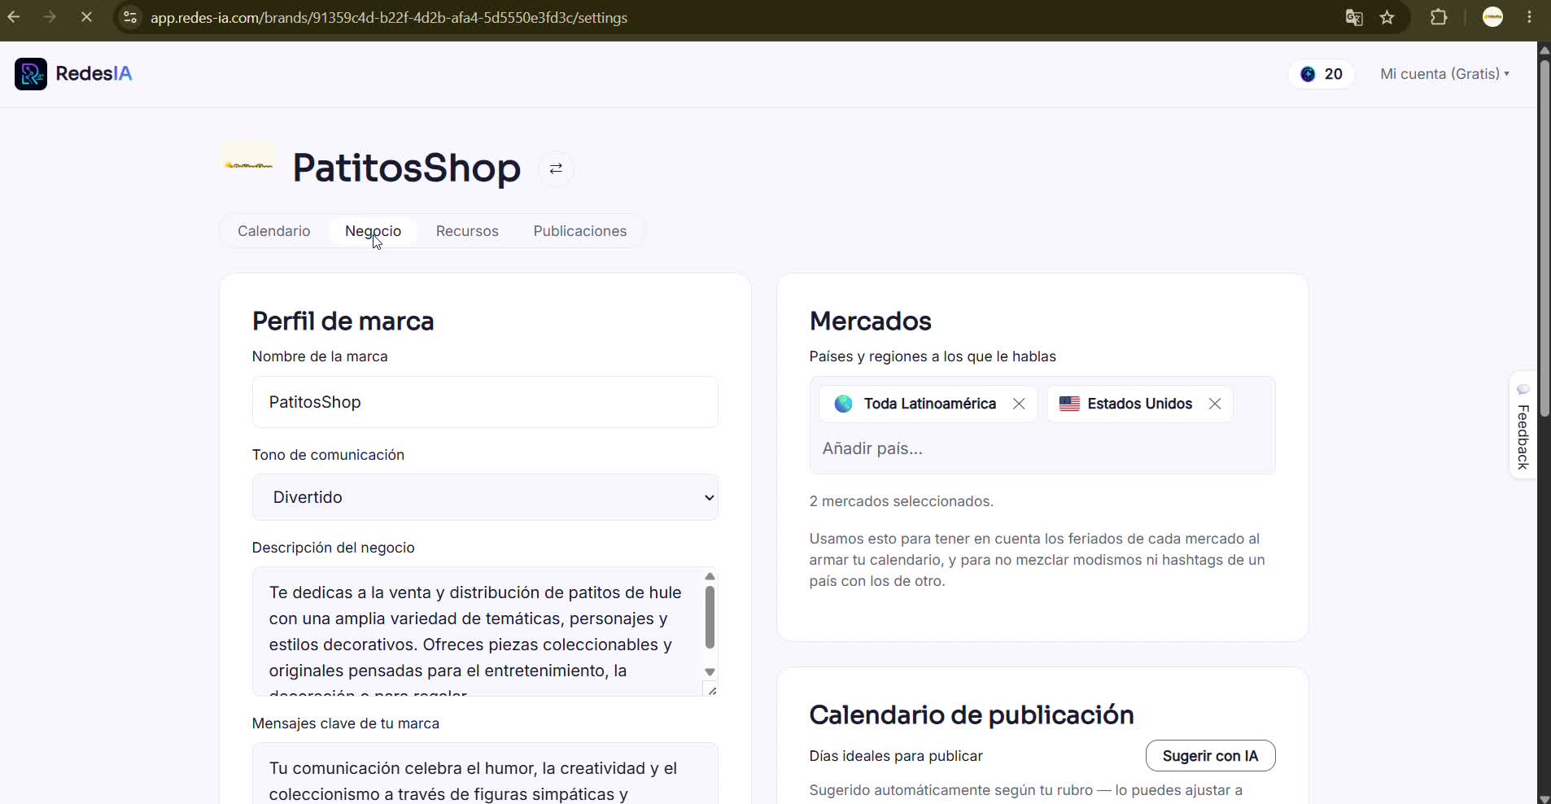Focus the Nombre de la marca field

tap(485, 402)
